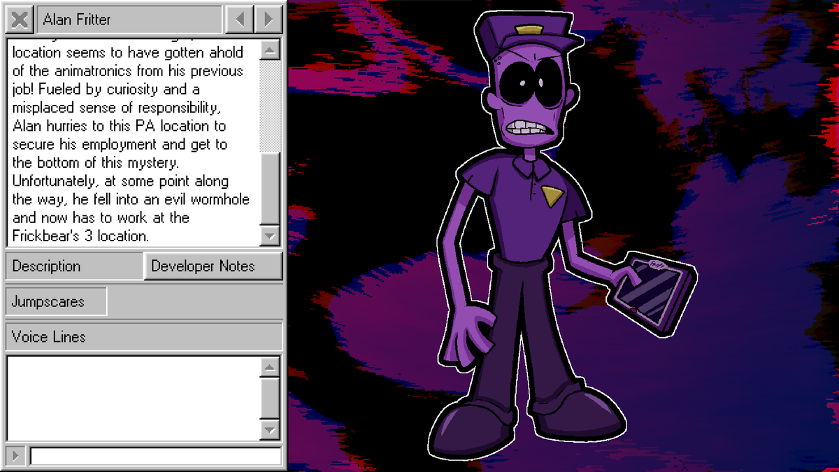Click the voice line progress bar

coord(156,456)
